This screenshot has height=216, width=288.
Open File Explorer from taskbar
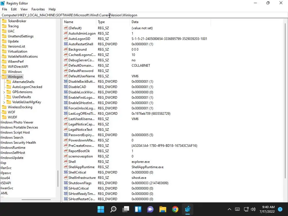point(163,209)
